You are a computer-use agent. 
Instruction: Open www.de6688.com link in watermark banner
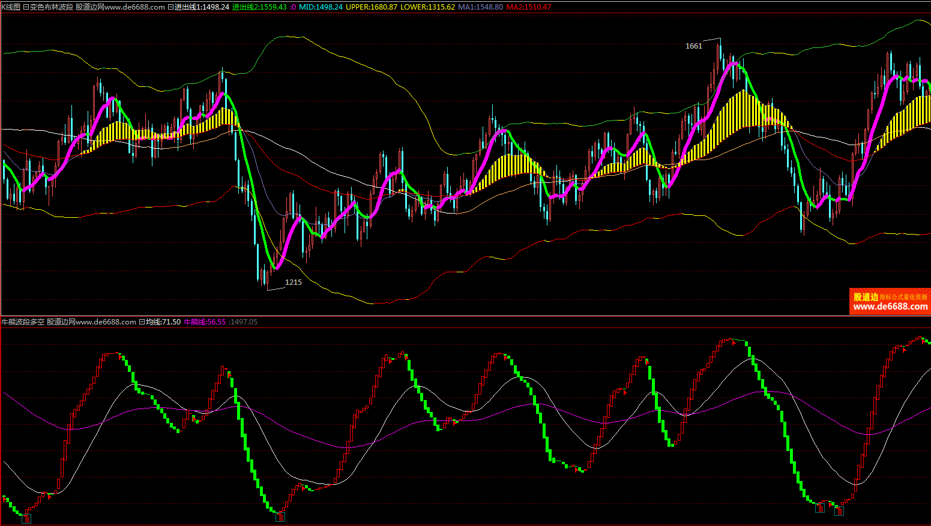pos(890,306)
